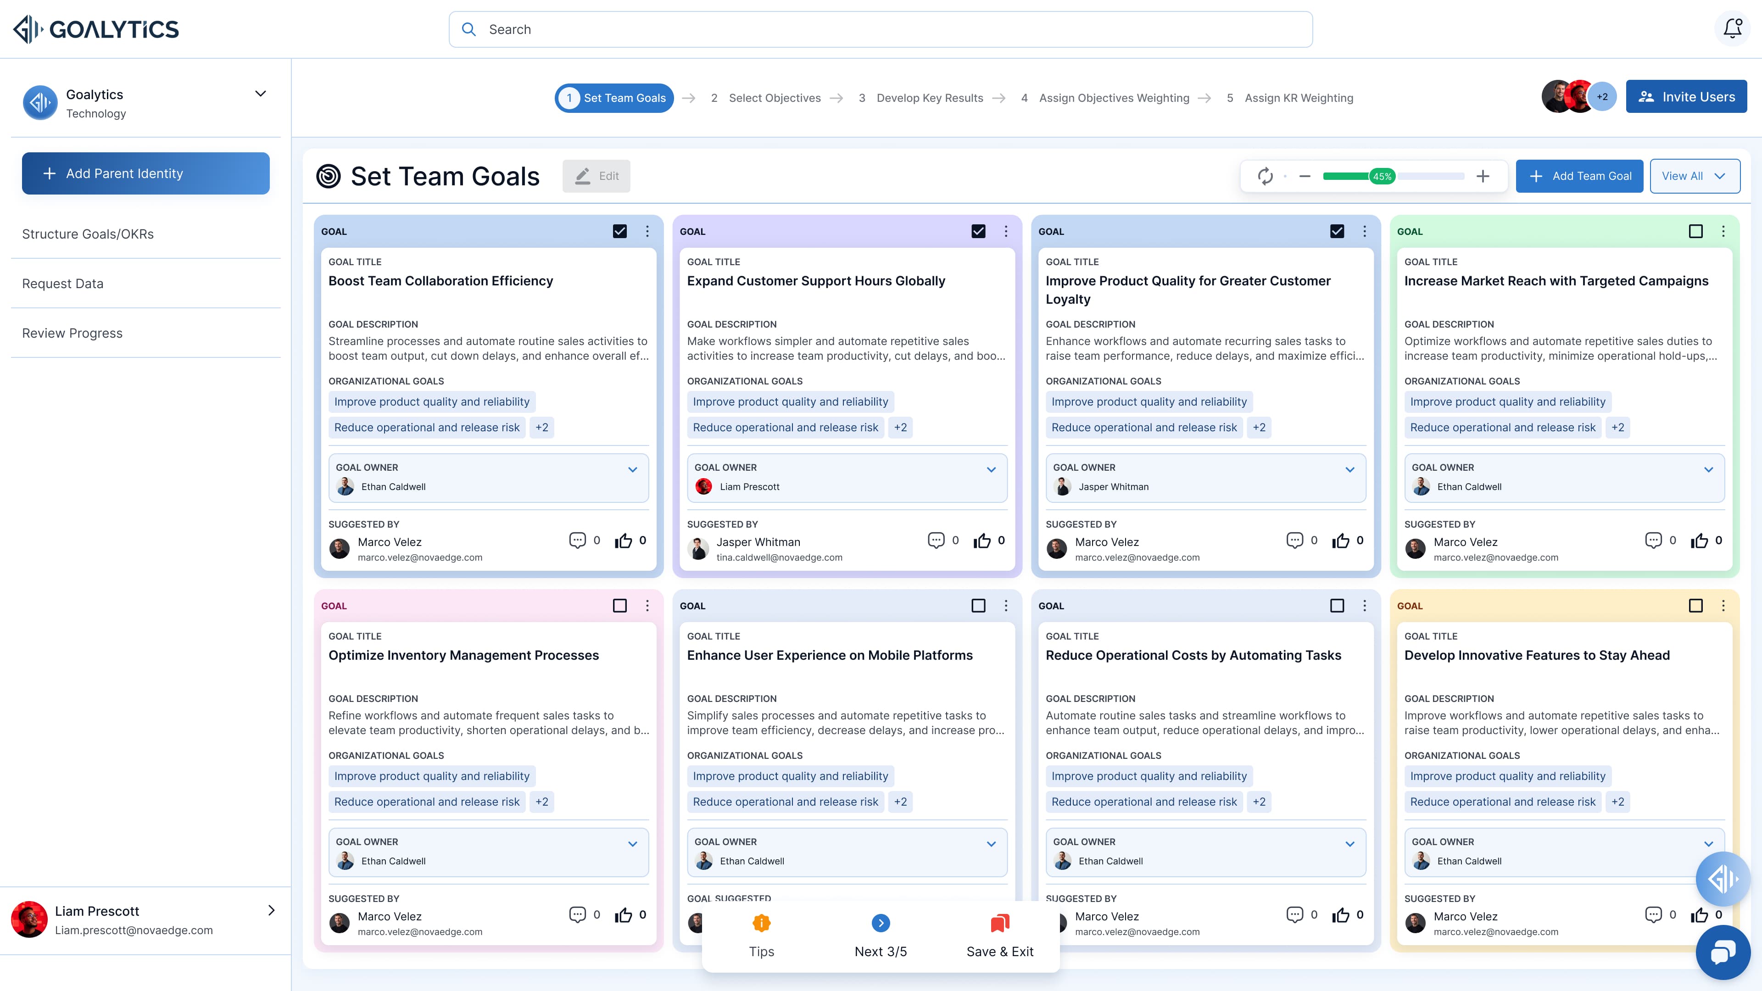
Task: Open comments on Increase Market Reach goal
Action: click(1653, 540)
